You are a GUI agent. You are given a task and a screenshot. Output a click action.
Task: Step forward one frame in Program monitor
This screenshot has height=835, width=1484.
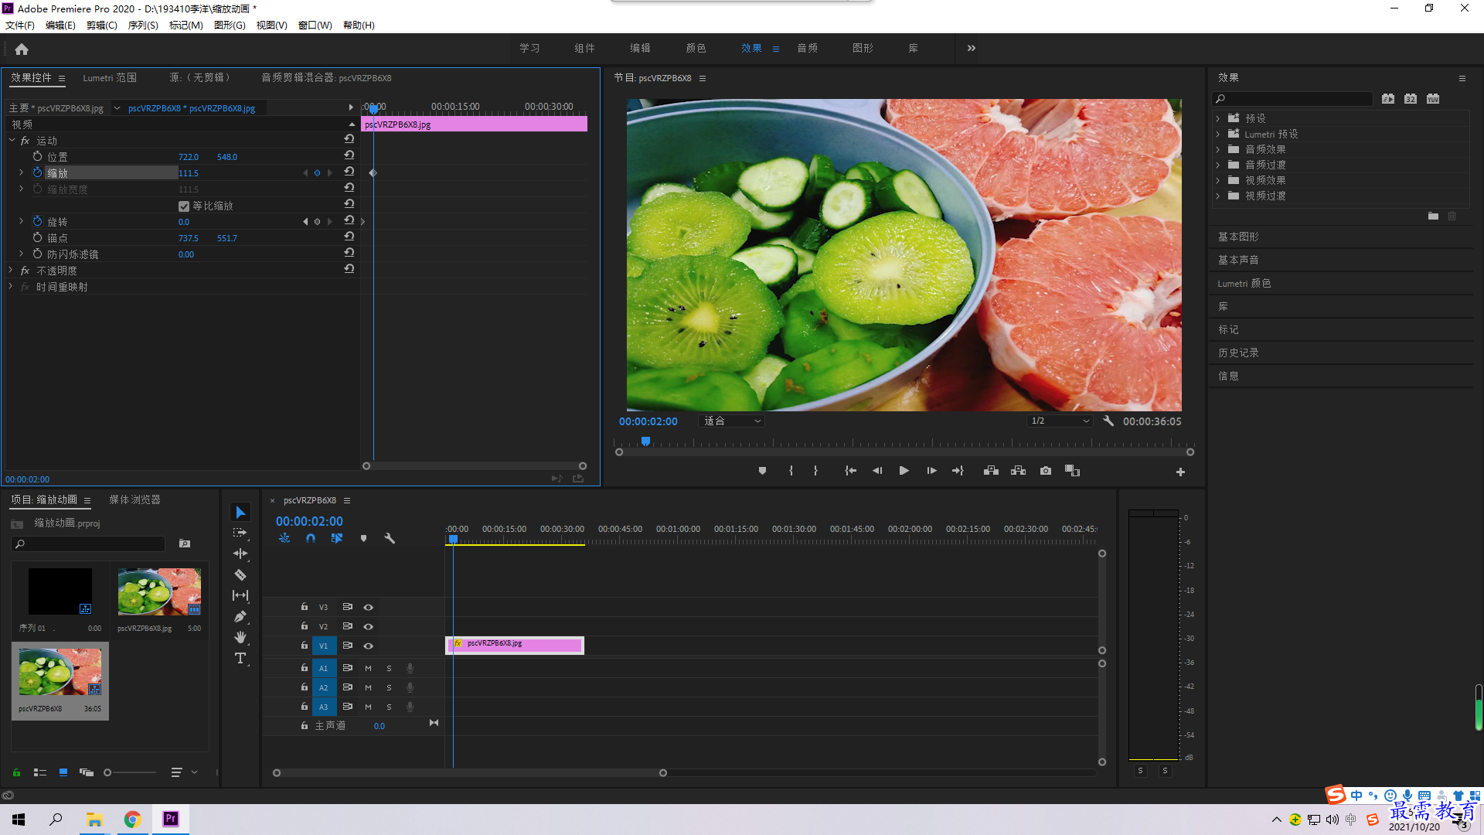tap(931, 471)
